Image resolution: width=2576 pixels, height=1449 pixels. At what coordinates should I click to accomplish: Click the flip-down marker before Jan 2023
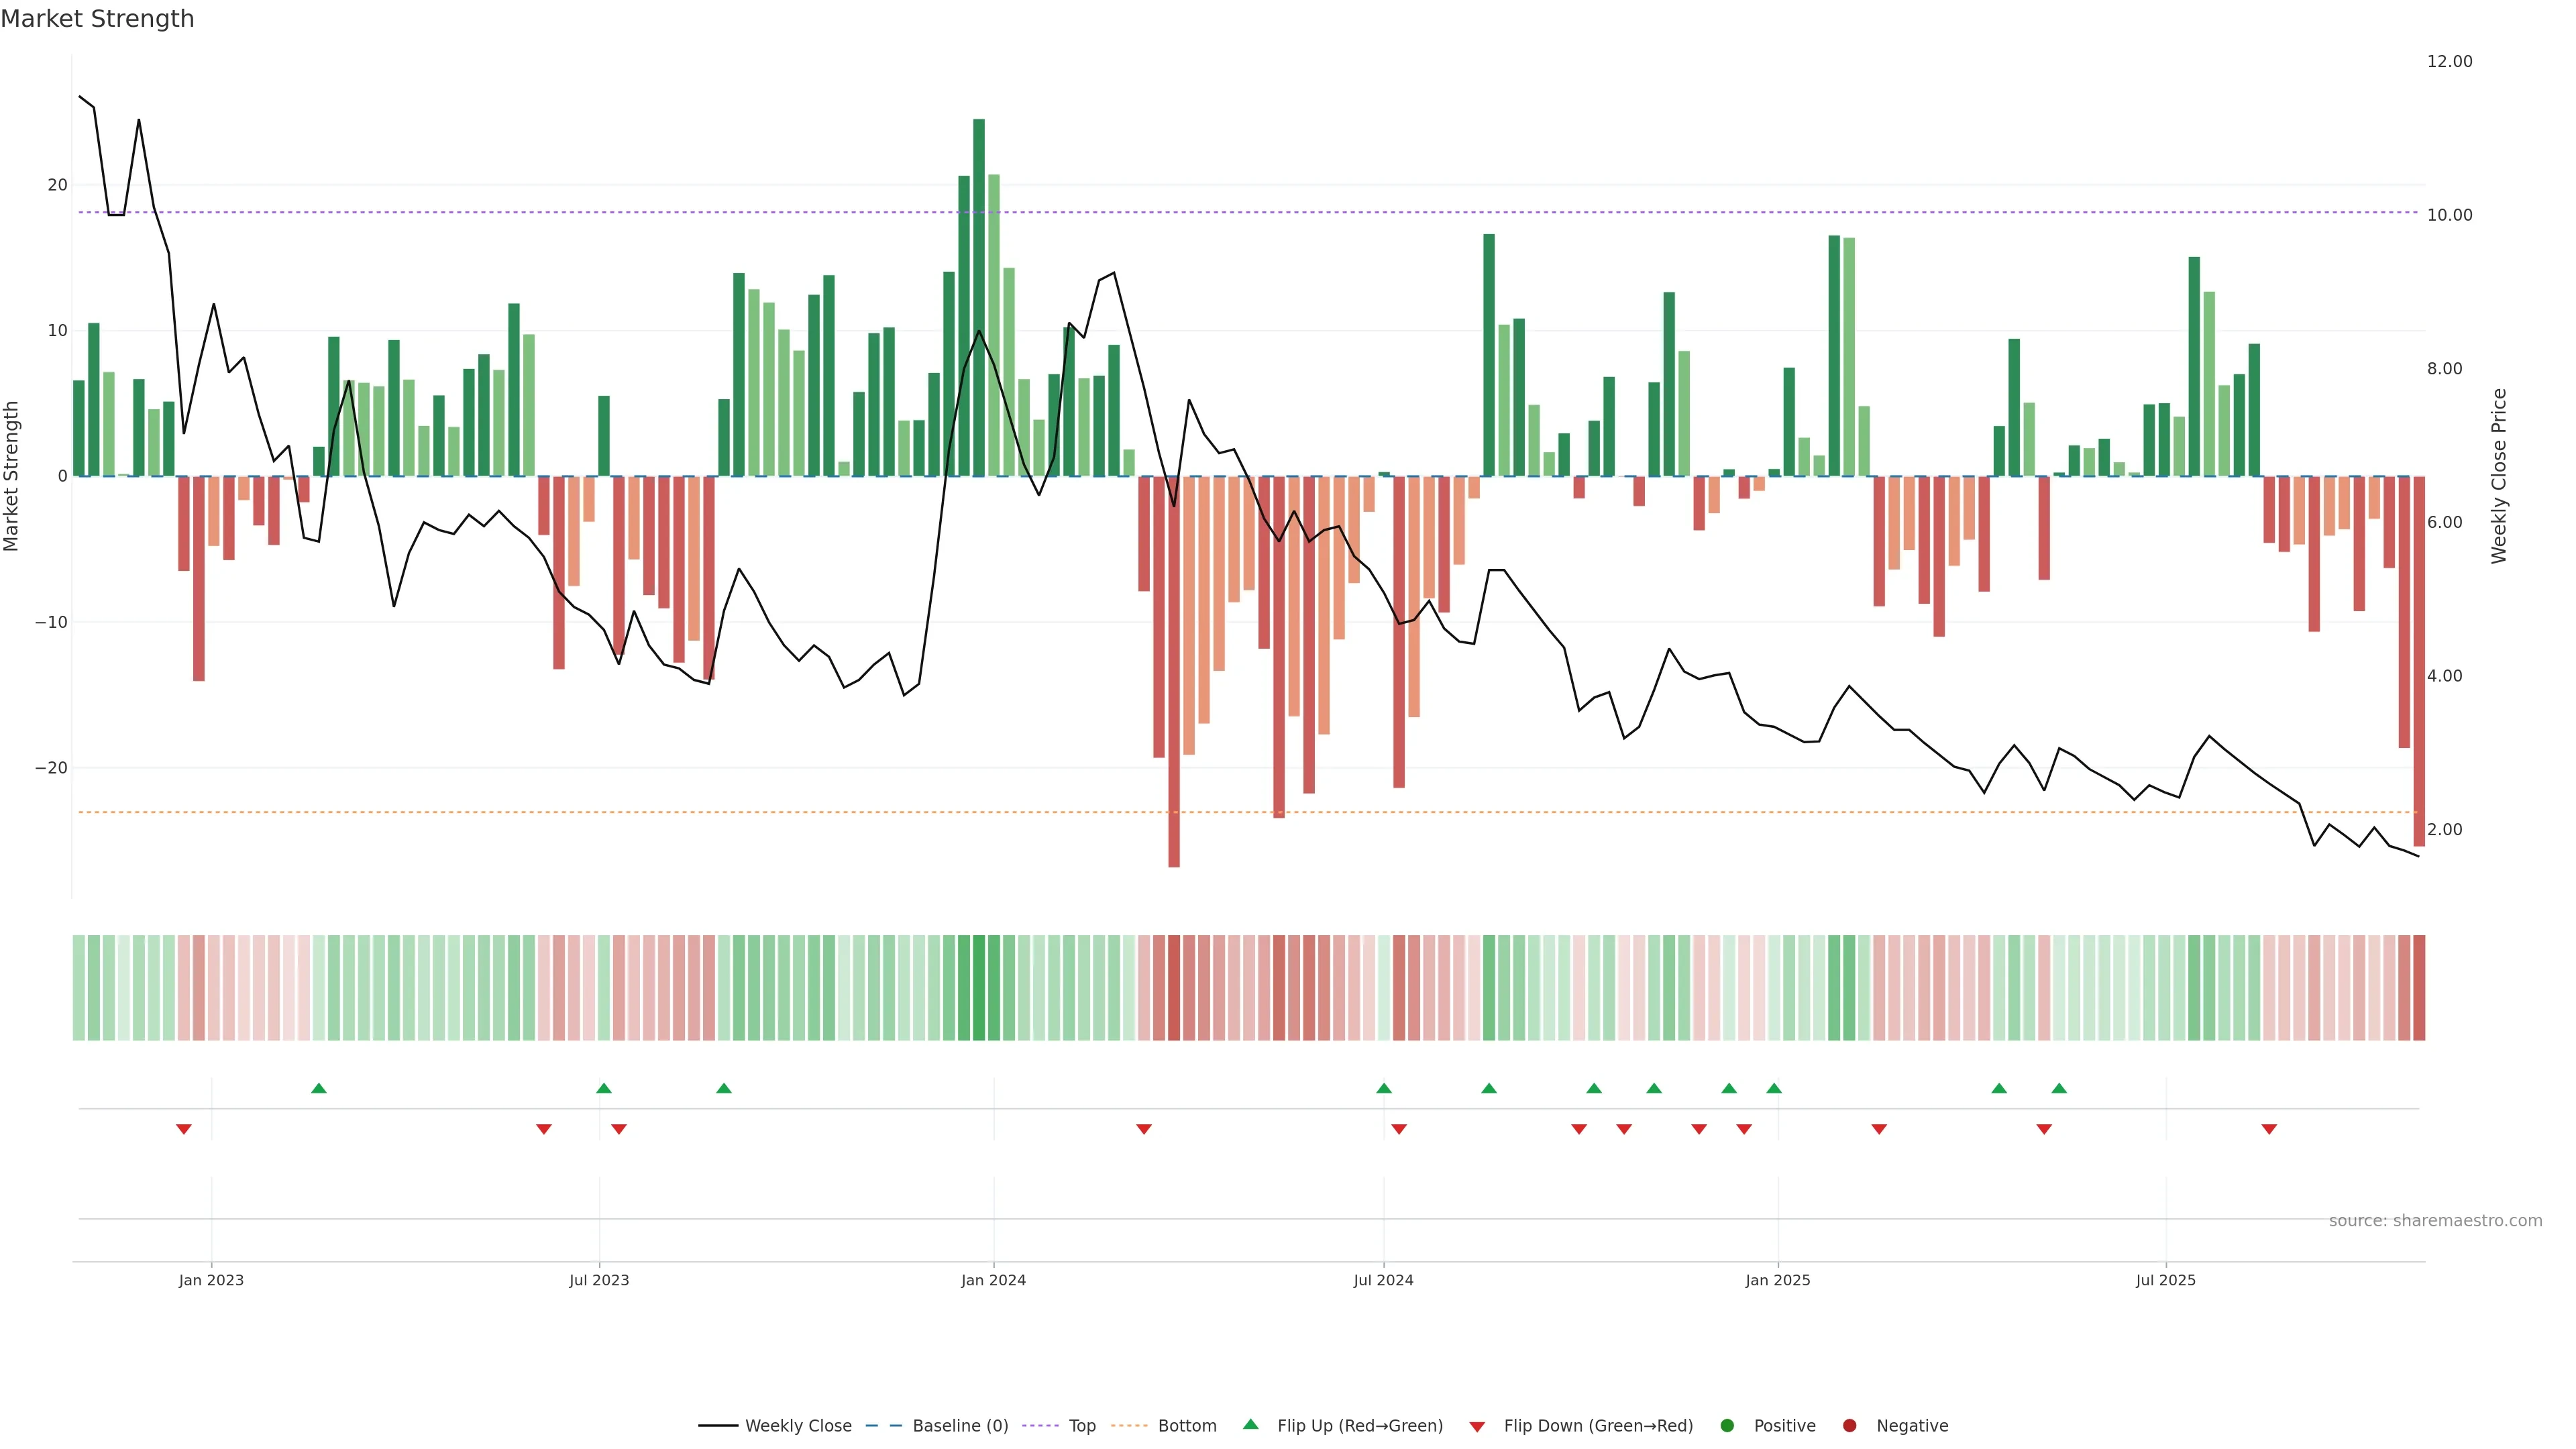(184, 1129)
